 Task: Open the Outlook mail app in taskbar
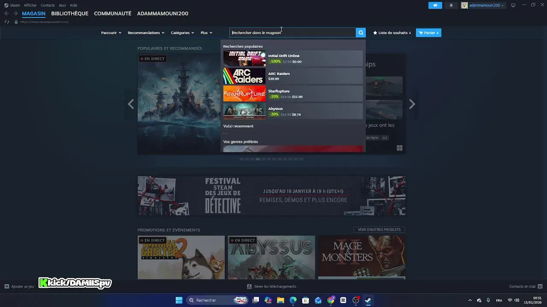[318, 300]
